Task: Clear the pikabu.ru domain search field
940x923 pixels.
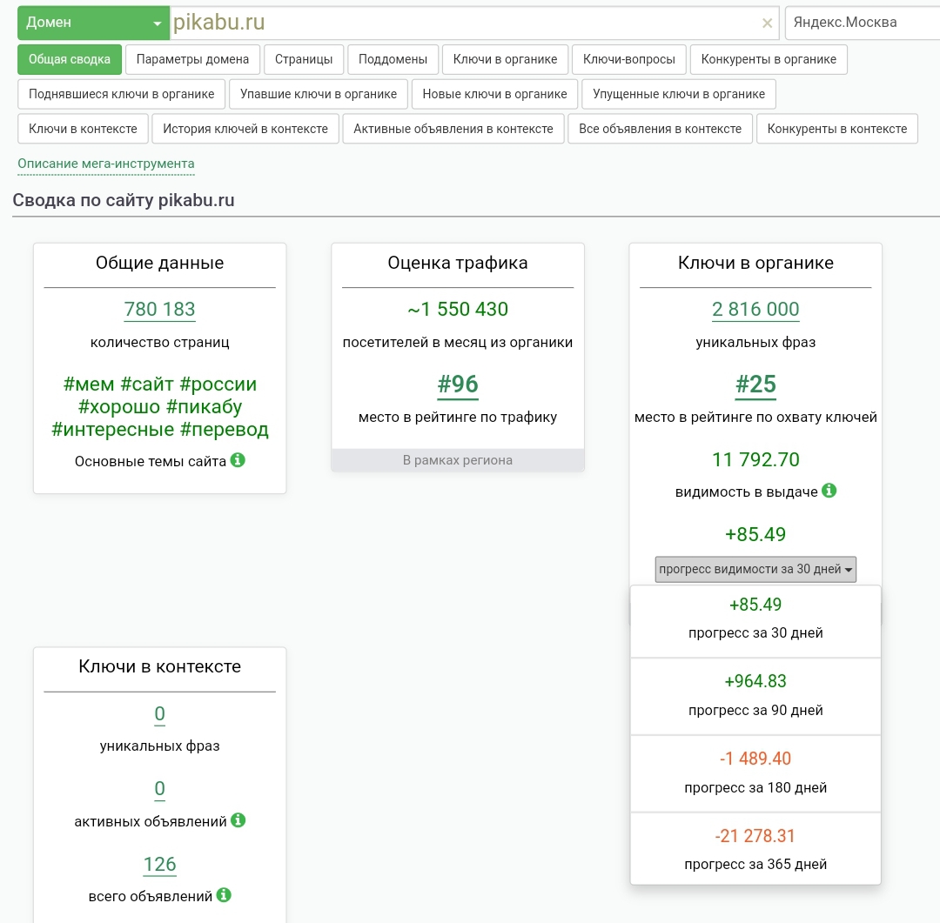Action: pos(767,23)
